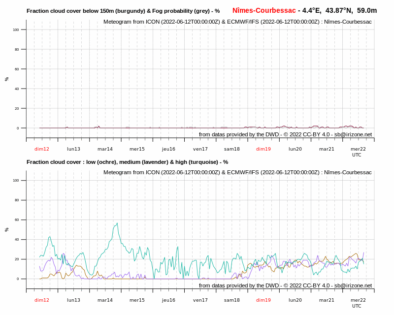Select the '40' y-axis tick on the lower chart
This screenshot has height=315, width=394.
click(17, 239)
